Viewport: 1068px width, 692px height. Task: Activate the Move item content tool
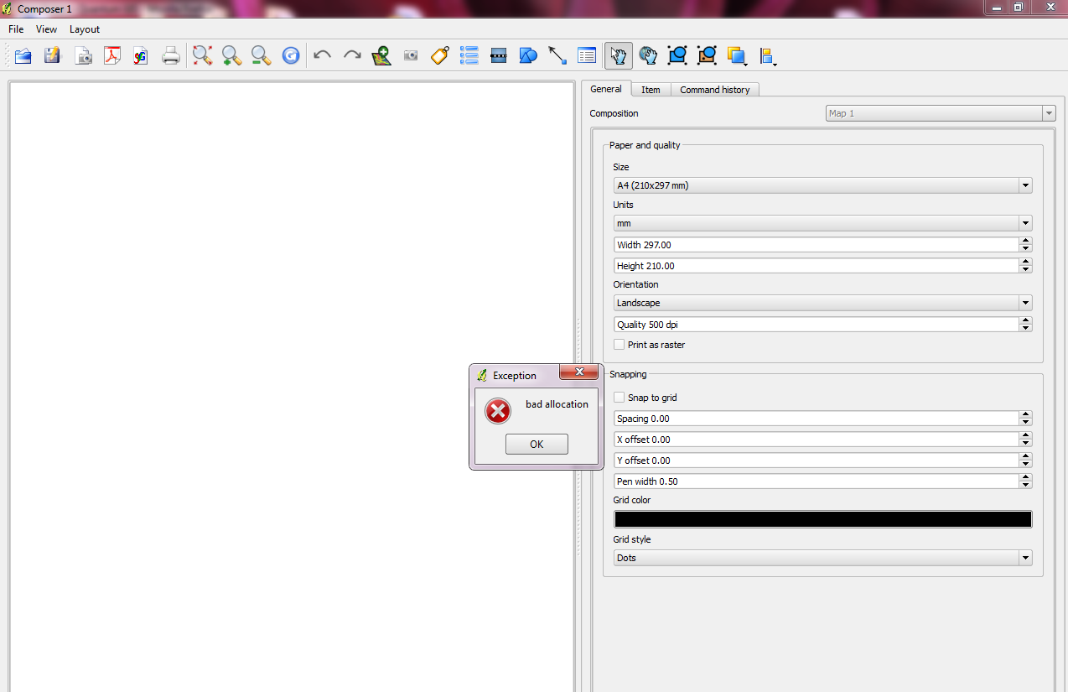pos(647,56)
